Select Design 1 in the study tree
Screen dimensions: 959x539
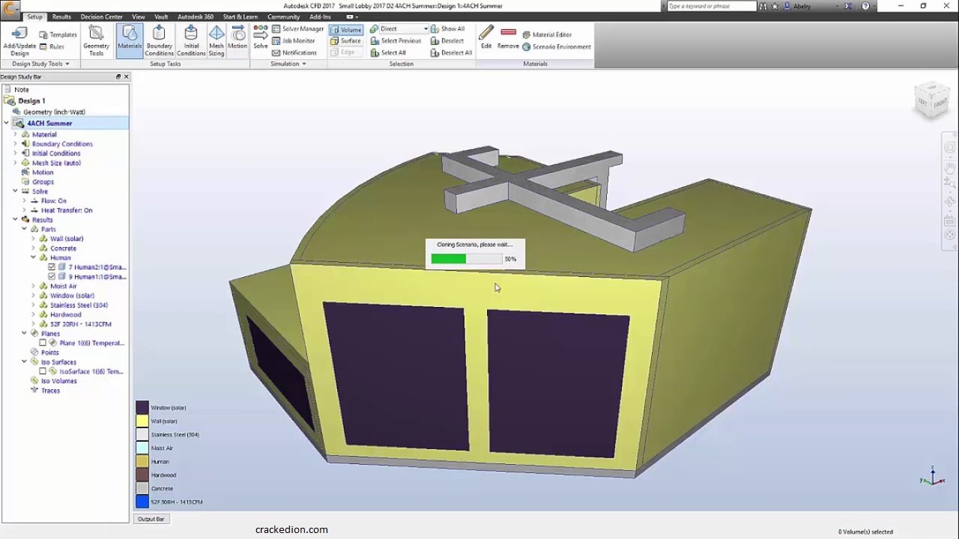[x=31, y=101]
